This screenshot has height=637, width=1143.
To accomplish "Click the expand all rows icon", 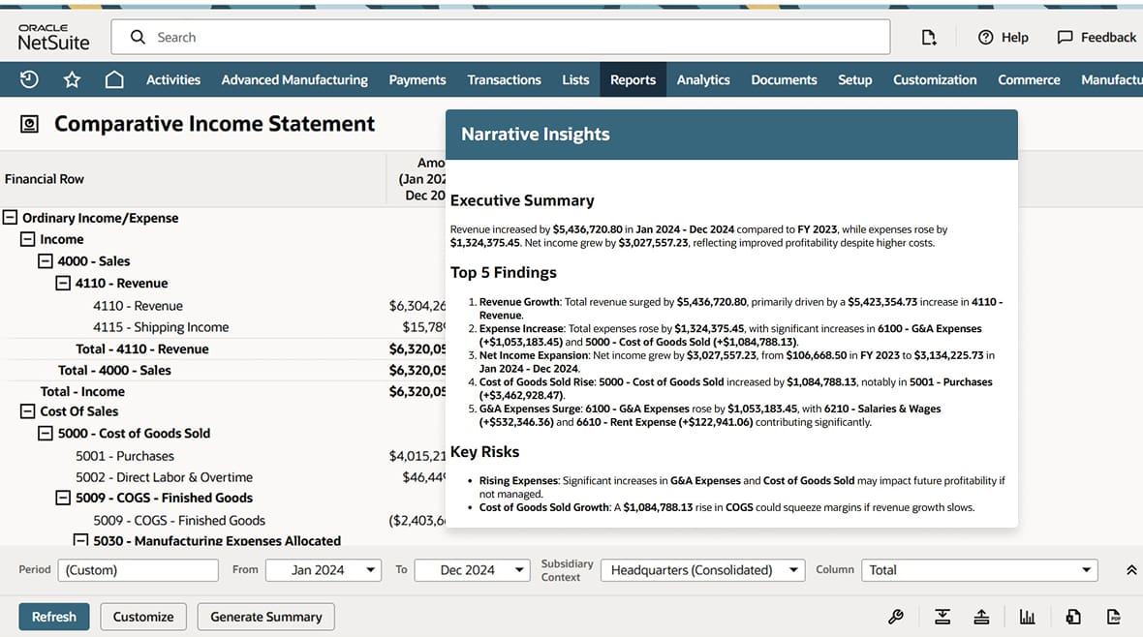I will [x=942, y=617].
